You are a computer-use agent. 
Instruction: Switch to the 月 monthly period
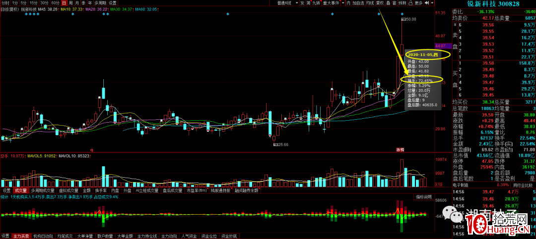coord(77,3)
